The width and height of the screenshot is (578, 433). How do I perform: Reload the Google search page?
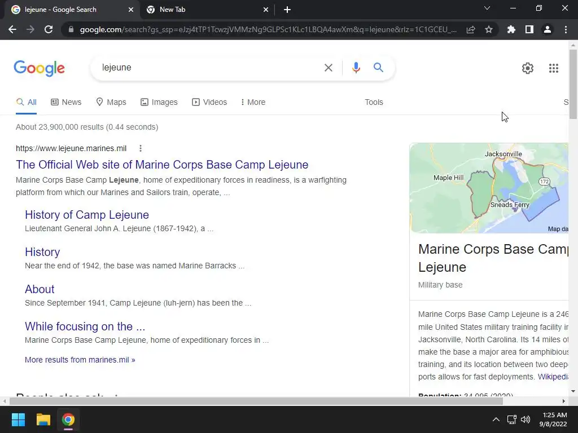point(49,29)
